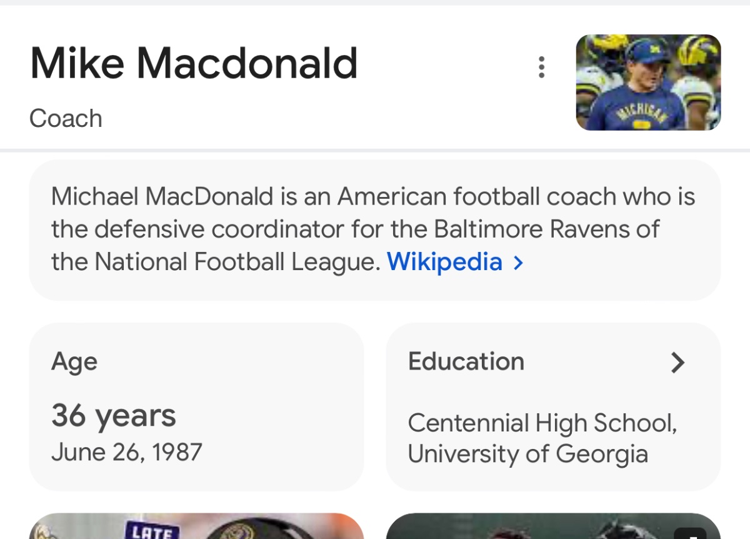The height and width of the screenshot is (539, 750).
Task: Click the corner icon on bottom-right image
Action: point(689,533)
